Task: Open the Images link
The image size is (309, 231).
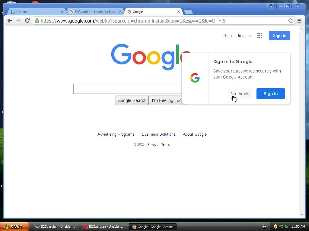Action: point(244,35)
